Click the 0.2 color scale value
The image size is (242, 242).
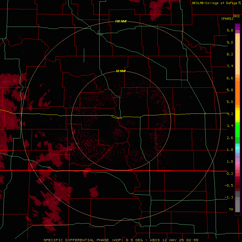(x=230, y=174)
